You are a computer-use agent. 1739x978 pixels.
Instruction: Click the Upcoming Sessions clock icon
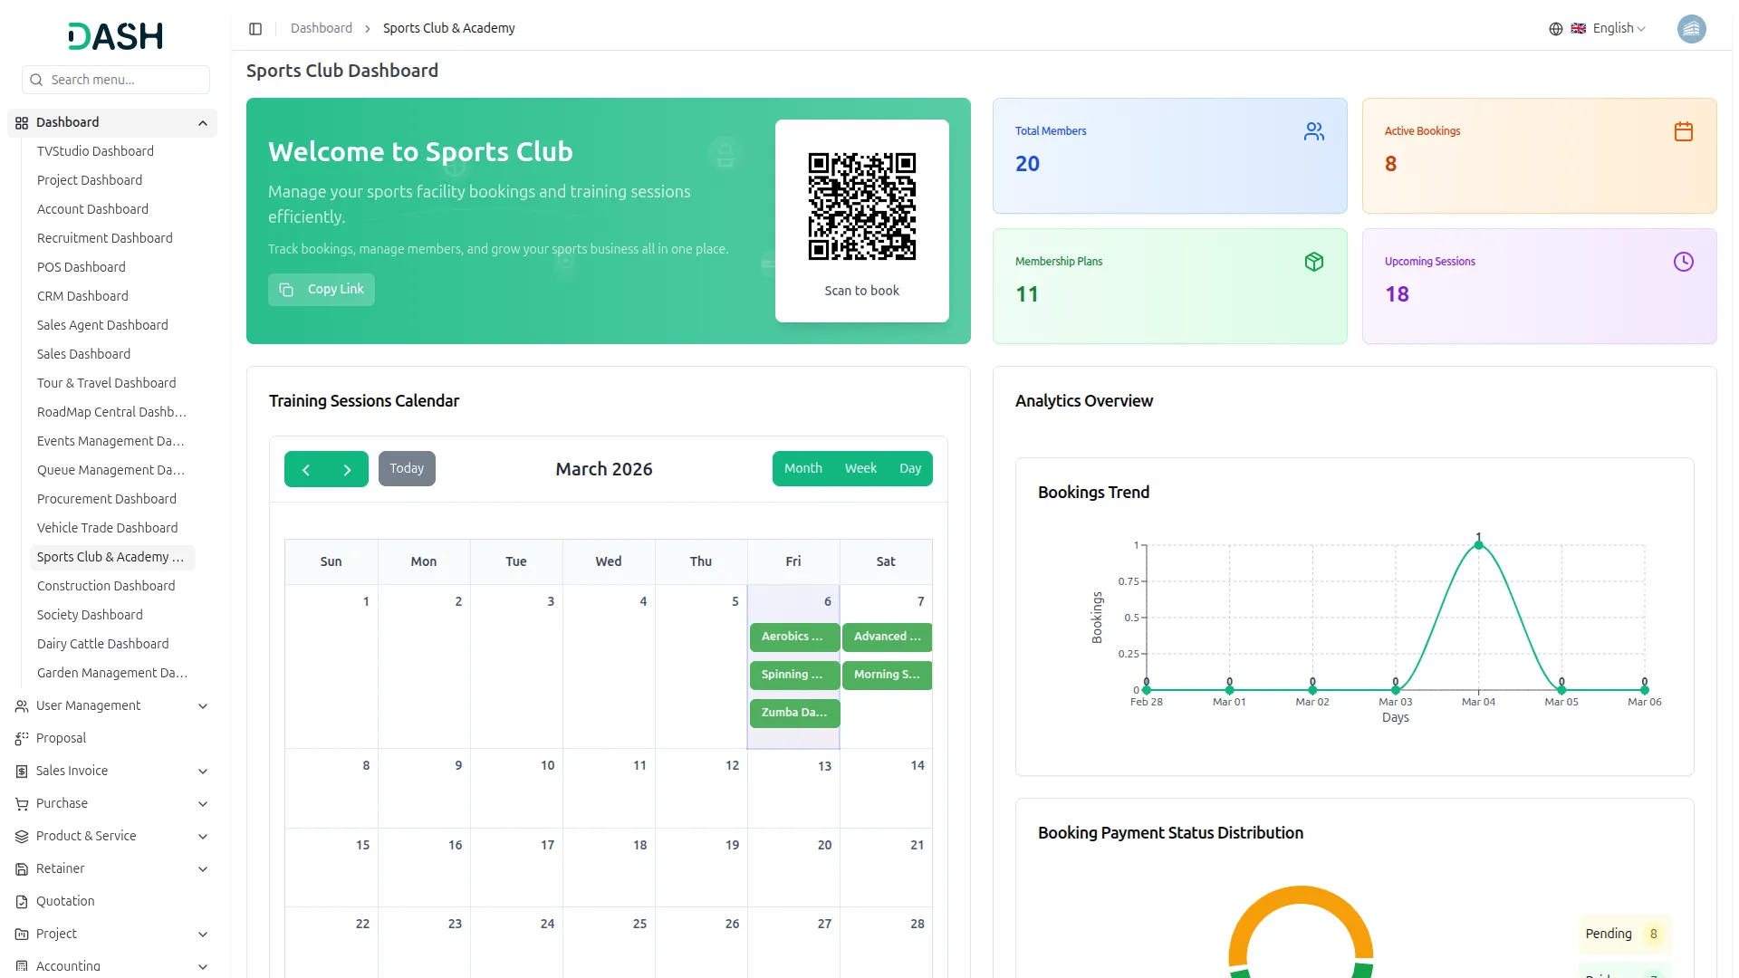pyautogui.click(x=1684, y=261)
